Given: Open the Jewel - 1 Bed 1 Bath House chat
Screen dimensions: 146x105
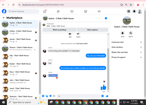Looking at the screenshot, I should (19, 90).
